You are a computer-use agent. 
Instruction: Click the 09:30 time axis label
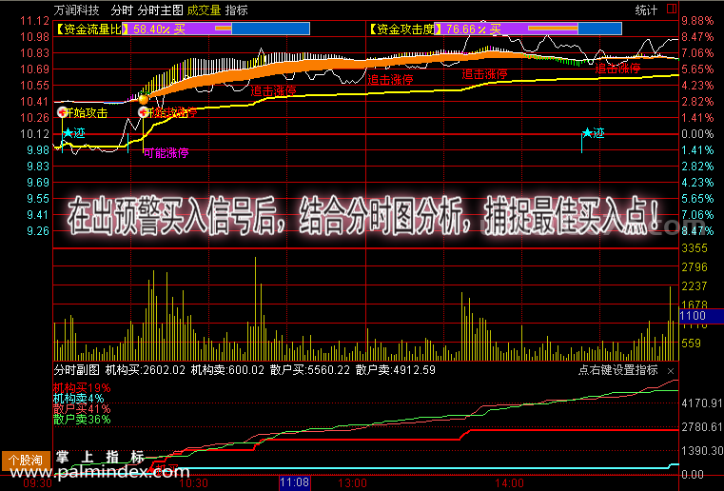click(38, 483)
